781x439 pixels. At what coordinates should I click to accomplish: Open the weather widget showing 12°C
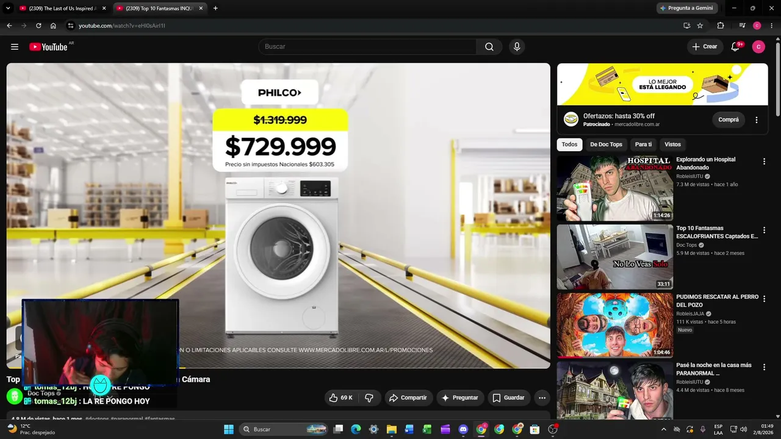[31, 429]
